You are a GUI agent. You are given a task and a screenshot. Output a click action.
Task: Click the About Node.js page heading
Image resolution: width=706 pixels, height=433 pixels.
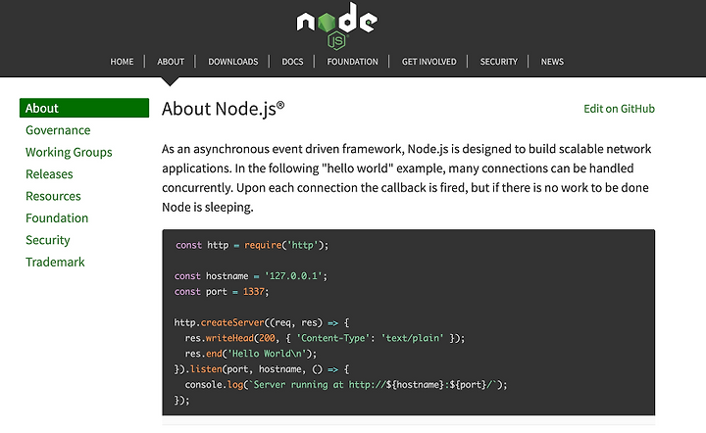(x=223, y=109)
